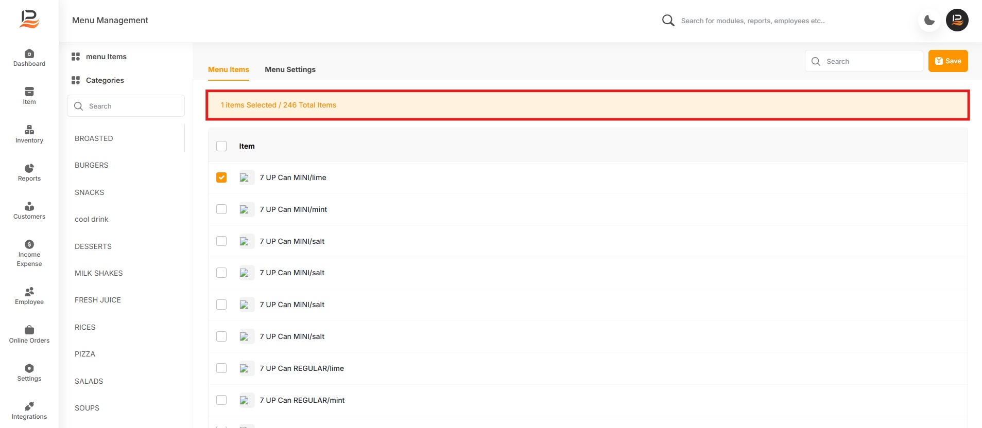Viewport: 982px width, 428px height.
Task: Check the 7 UP Can REGULAR/lime checkbox
Action: click(x=221, y=368)
